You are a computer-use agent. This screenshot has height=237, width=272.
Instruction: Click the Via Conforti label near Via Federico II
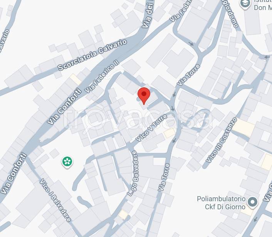pos(64,106)
